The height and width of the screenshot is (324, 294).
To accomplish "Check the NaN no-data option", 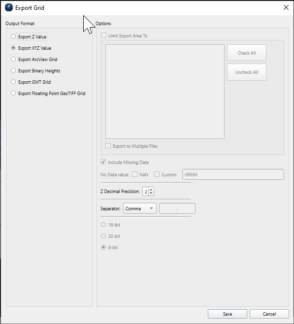I will [x=135, y=174].
